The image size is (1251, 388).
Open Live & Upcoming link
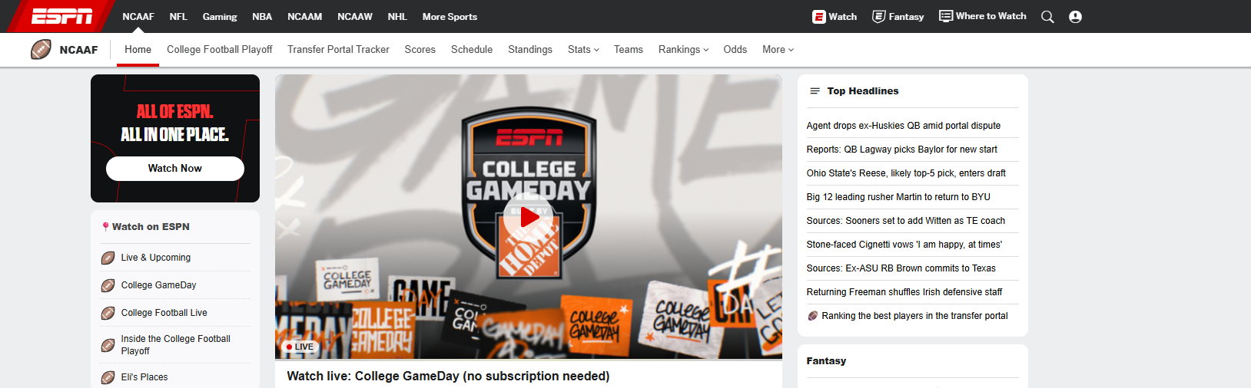(156, 258)
